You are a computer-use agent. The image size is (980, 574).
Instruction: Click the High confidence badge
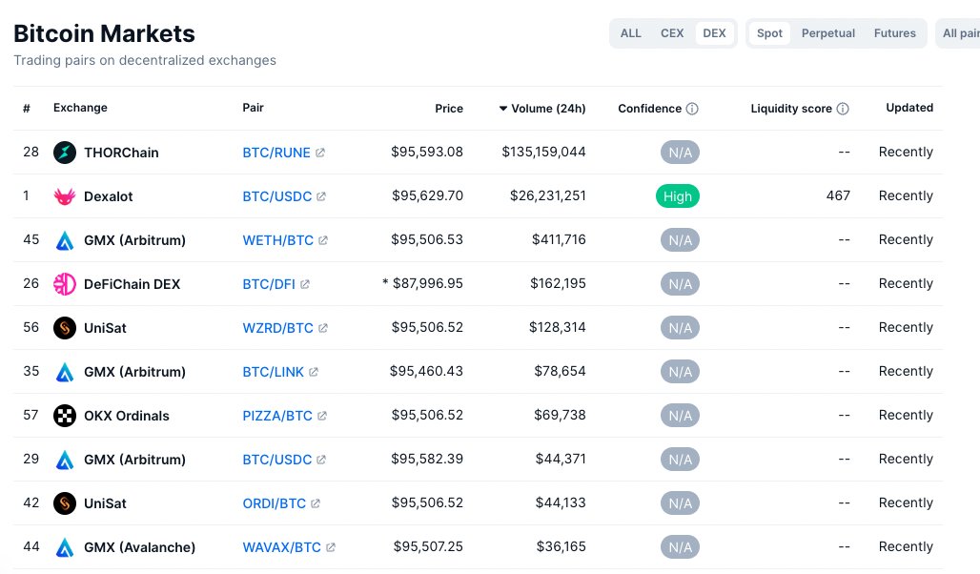(x=678, y=195)
